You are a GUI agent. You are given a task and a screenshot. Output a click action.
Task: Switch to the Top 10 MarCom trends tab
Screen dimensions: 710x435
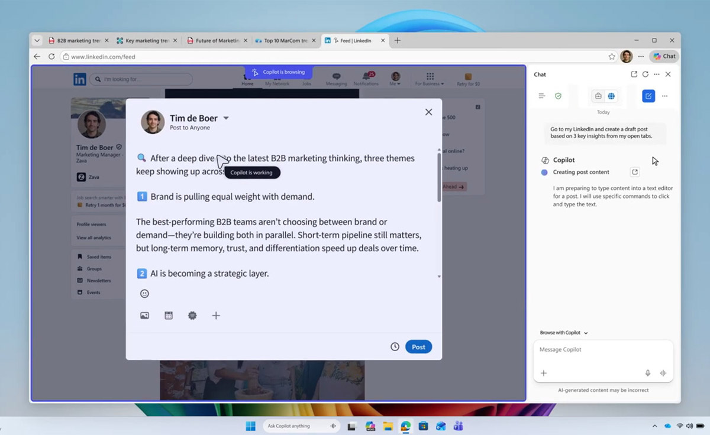click(x=285, y=41)
